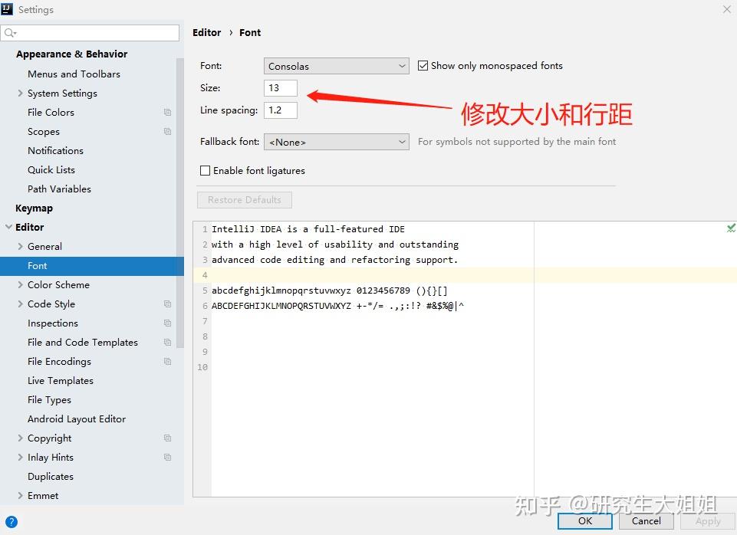Image resolution: width=737 pixels, height=535 pixels.
Task: Open Scopes settings
Action: (x=43, y=132)
